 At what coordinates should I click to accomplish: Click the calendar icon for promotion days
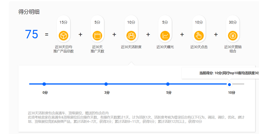(97, 36)
